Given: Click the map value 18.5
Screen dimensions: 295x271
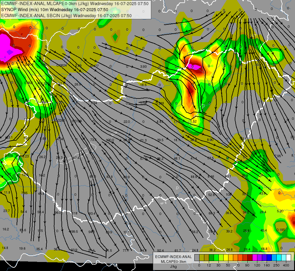Looking at the screenshot, I should (143, 85).
